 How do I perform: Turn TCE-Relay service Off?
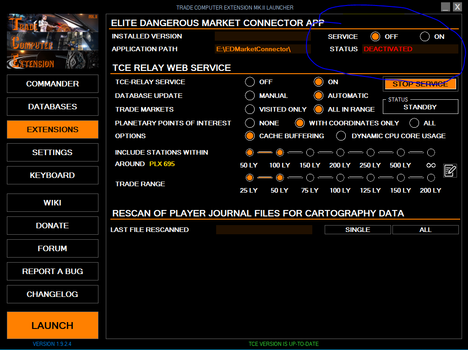pyautogui.click(x=250, y=82)
